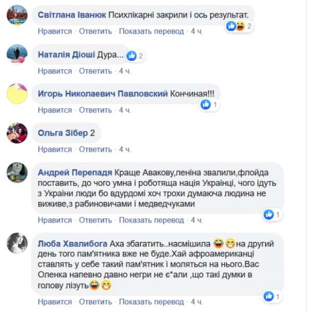Click Игорь Николаевич Павловский's yellow avatar
This screenshot has width=312, height=312.
(17, 94)
